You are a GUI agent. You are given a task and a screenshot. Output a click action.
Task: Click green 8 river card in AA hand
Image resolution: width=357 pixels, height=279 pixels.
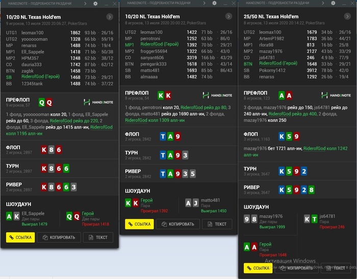(x=311, y=190)
